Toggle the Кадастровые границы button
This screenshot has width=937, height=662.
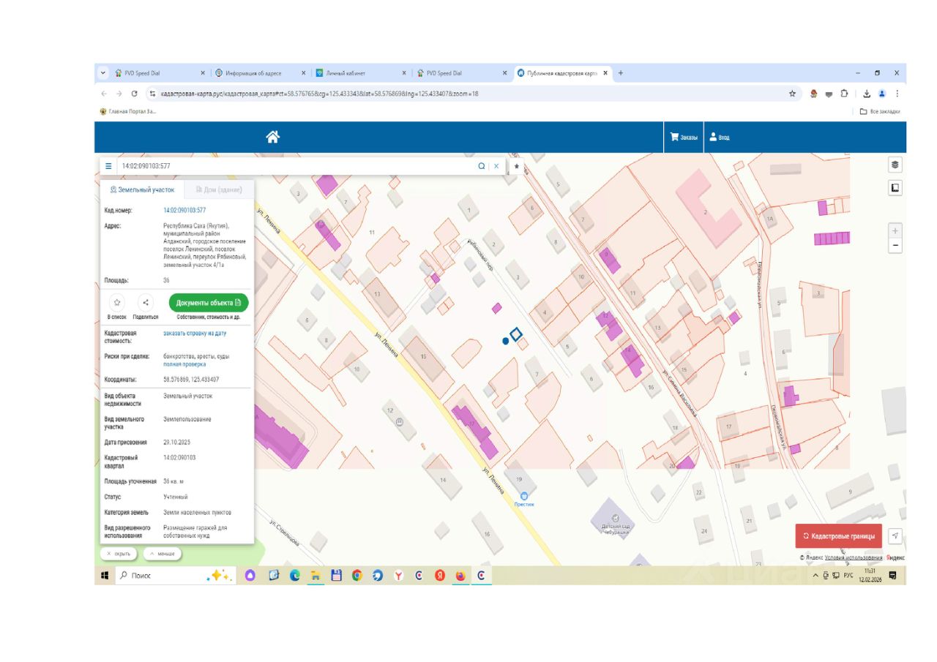click(838, 536)
